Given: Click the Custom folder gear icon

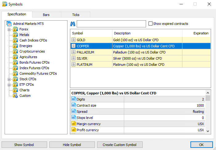Looking at the screenshot, I should 15,96.
